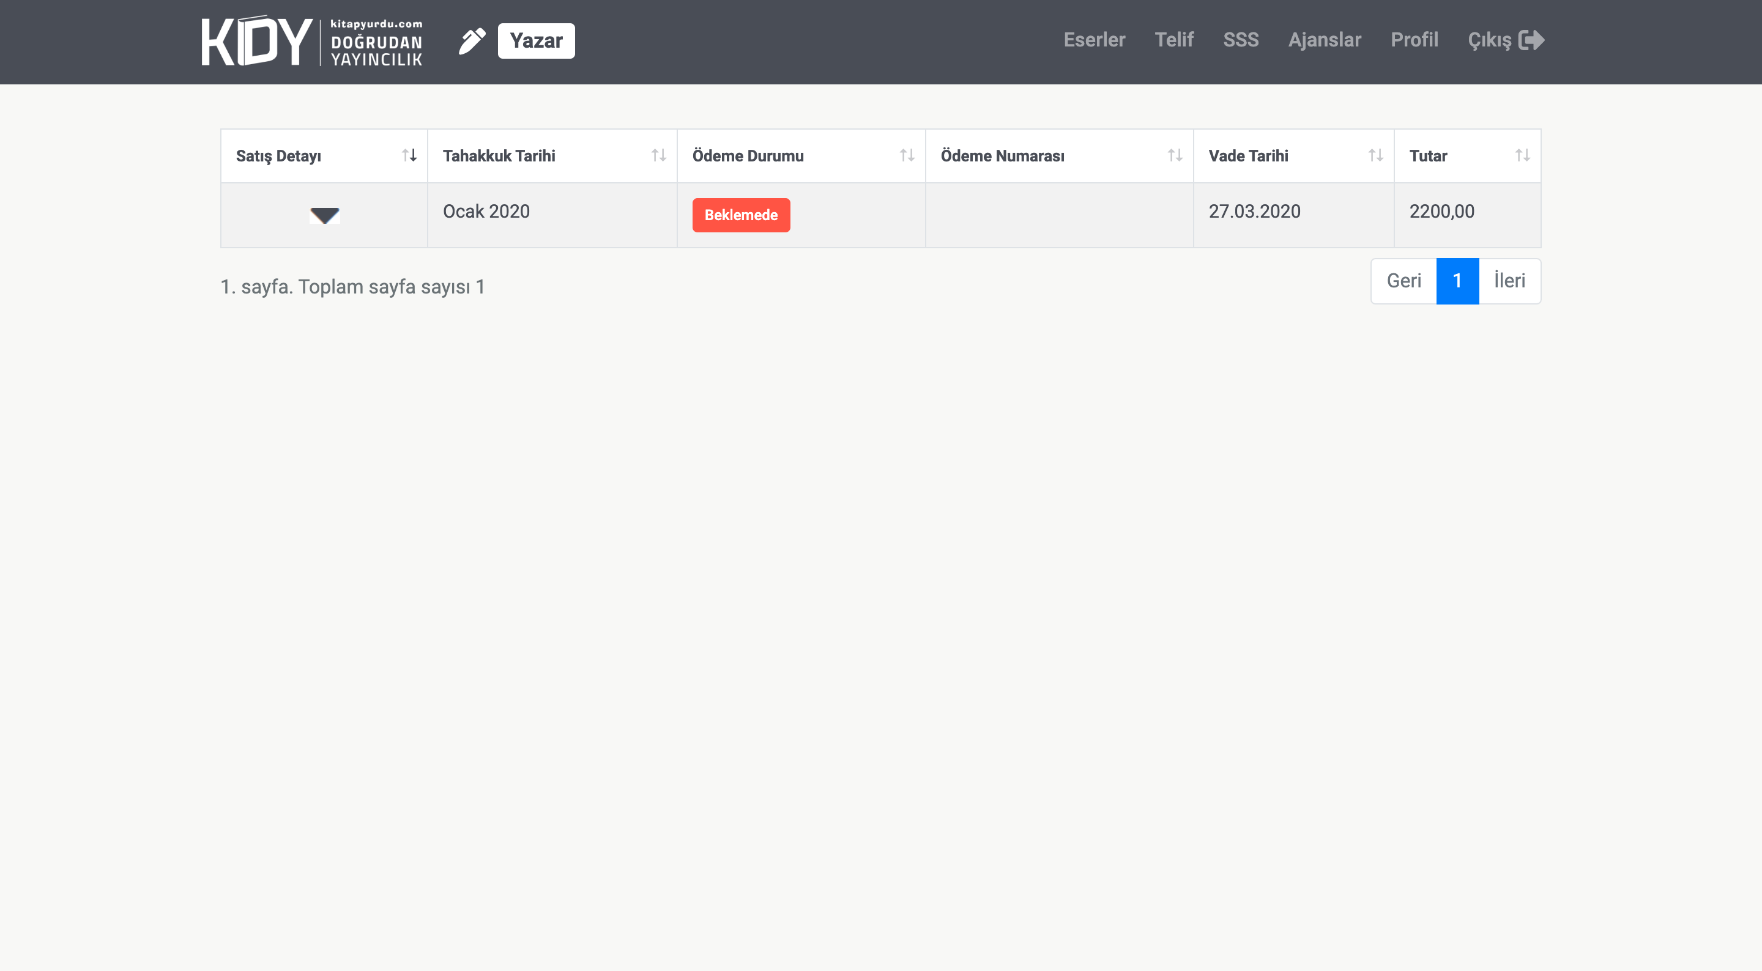Image resolution: width=1762 pixels, height=971 pixels.
Task: Click the Çıkış sign-out arrow icon
Action: [x=1531, y=40]
